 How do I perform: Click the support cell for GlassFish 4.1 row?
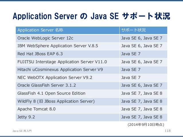coord(143,94)
